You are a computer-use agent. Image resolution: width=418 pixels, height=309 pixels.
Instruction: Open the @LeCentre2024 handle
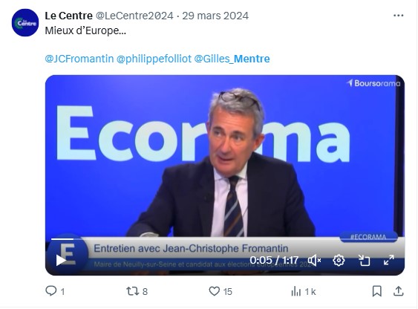click(134, 16)
